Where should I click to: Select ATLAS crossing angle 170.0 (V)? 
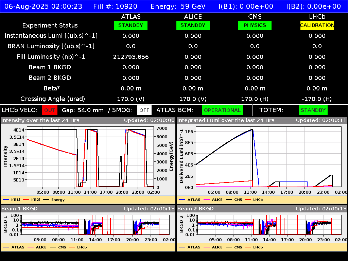131,99
